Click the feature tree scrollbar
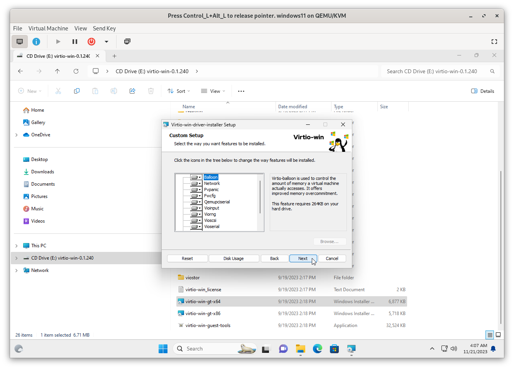The height and width of the screenshot is (369, 514). click(260, 196)
